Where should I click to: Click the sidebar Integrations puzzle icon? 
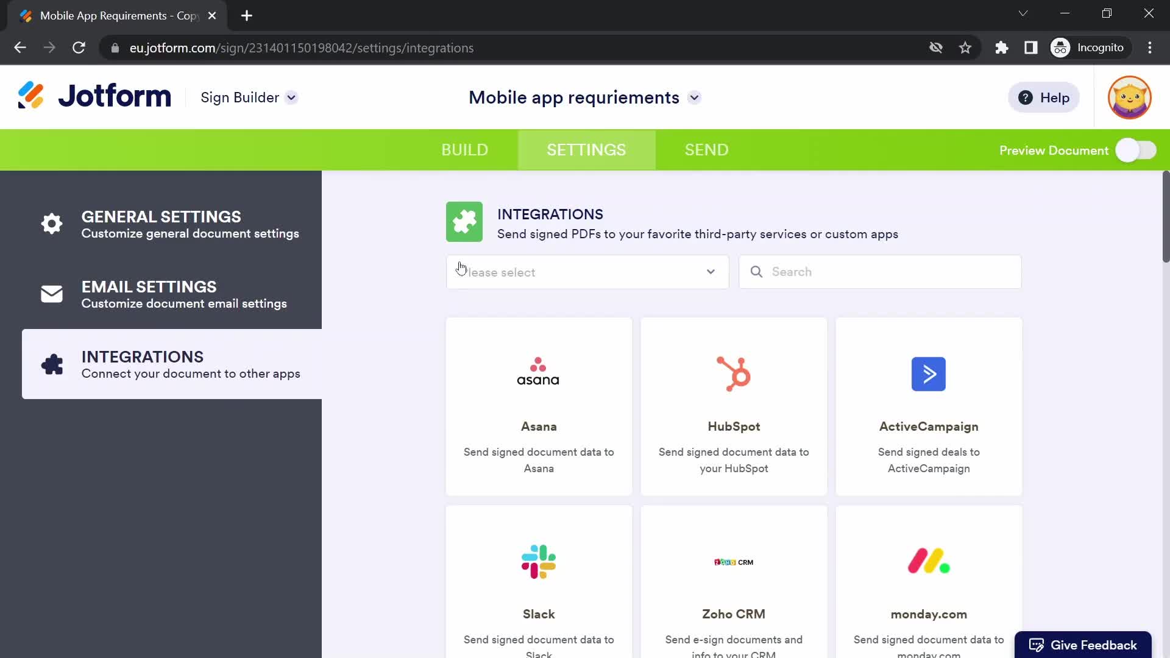[52, 364]
